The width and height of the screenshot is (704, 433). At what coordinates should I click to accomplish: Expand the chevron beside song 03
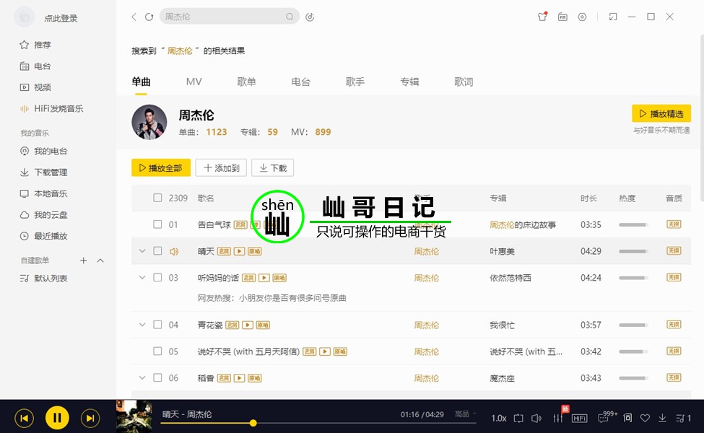(x=142, y=277)
